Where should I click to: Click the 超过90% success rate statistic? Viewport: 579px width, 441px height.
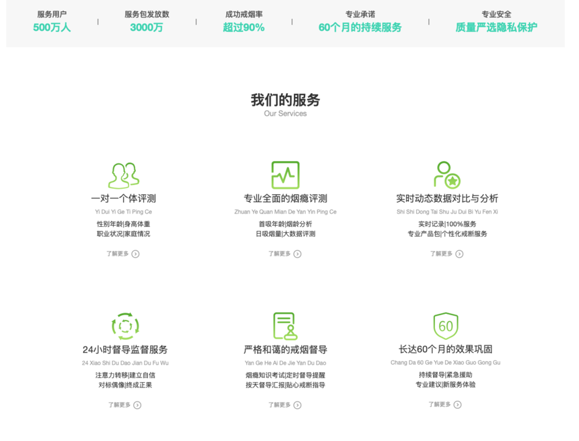[244, 27]
